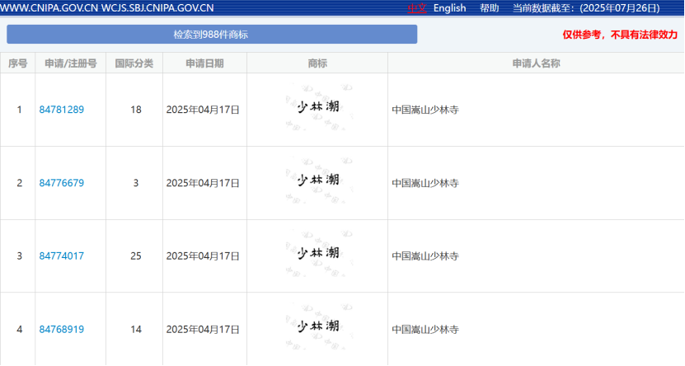Click the 国际分类 column header

(134, 63)
